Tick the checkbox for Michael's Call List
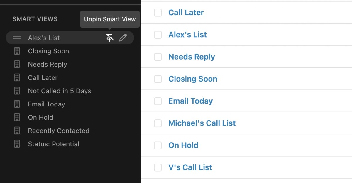The height and width of the screenshot is (183, 352). [x=158, y=123]
